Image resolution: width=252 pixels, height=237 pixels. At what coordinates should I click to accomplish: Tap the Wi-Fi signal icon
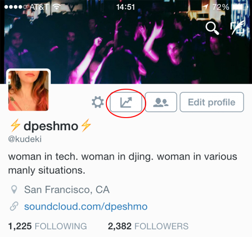(x=57, y=7)
